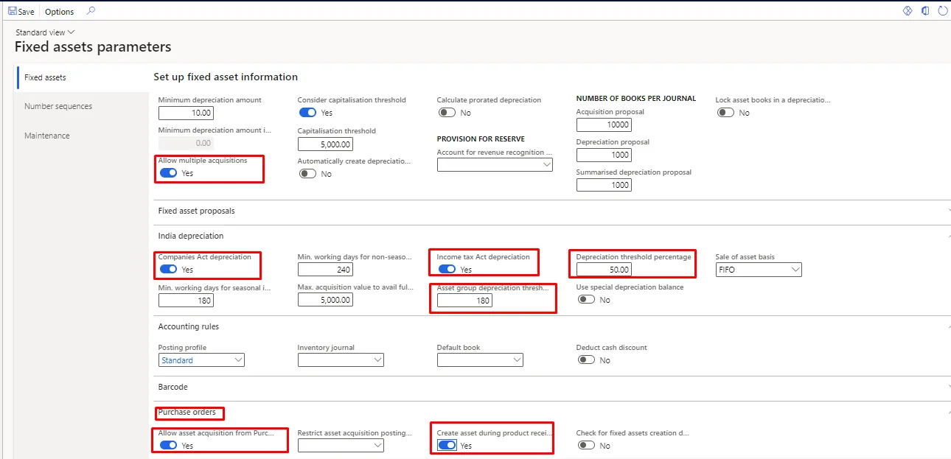This screenshot has width=951, height=459.
Task: Click the search magnifier icon in toolbar
Action: coord(91,11)
